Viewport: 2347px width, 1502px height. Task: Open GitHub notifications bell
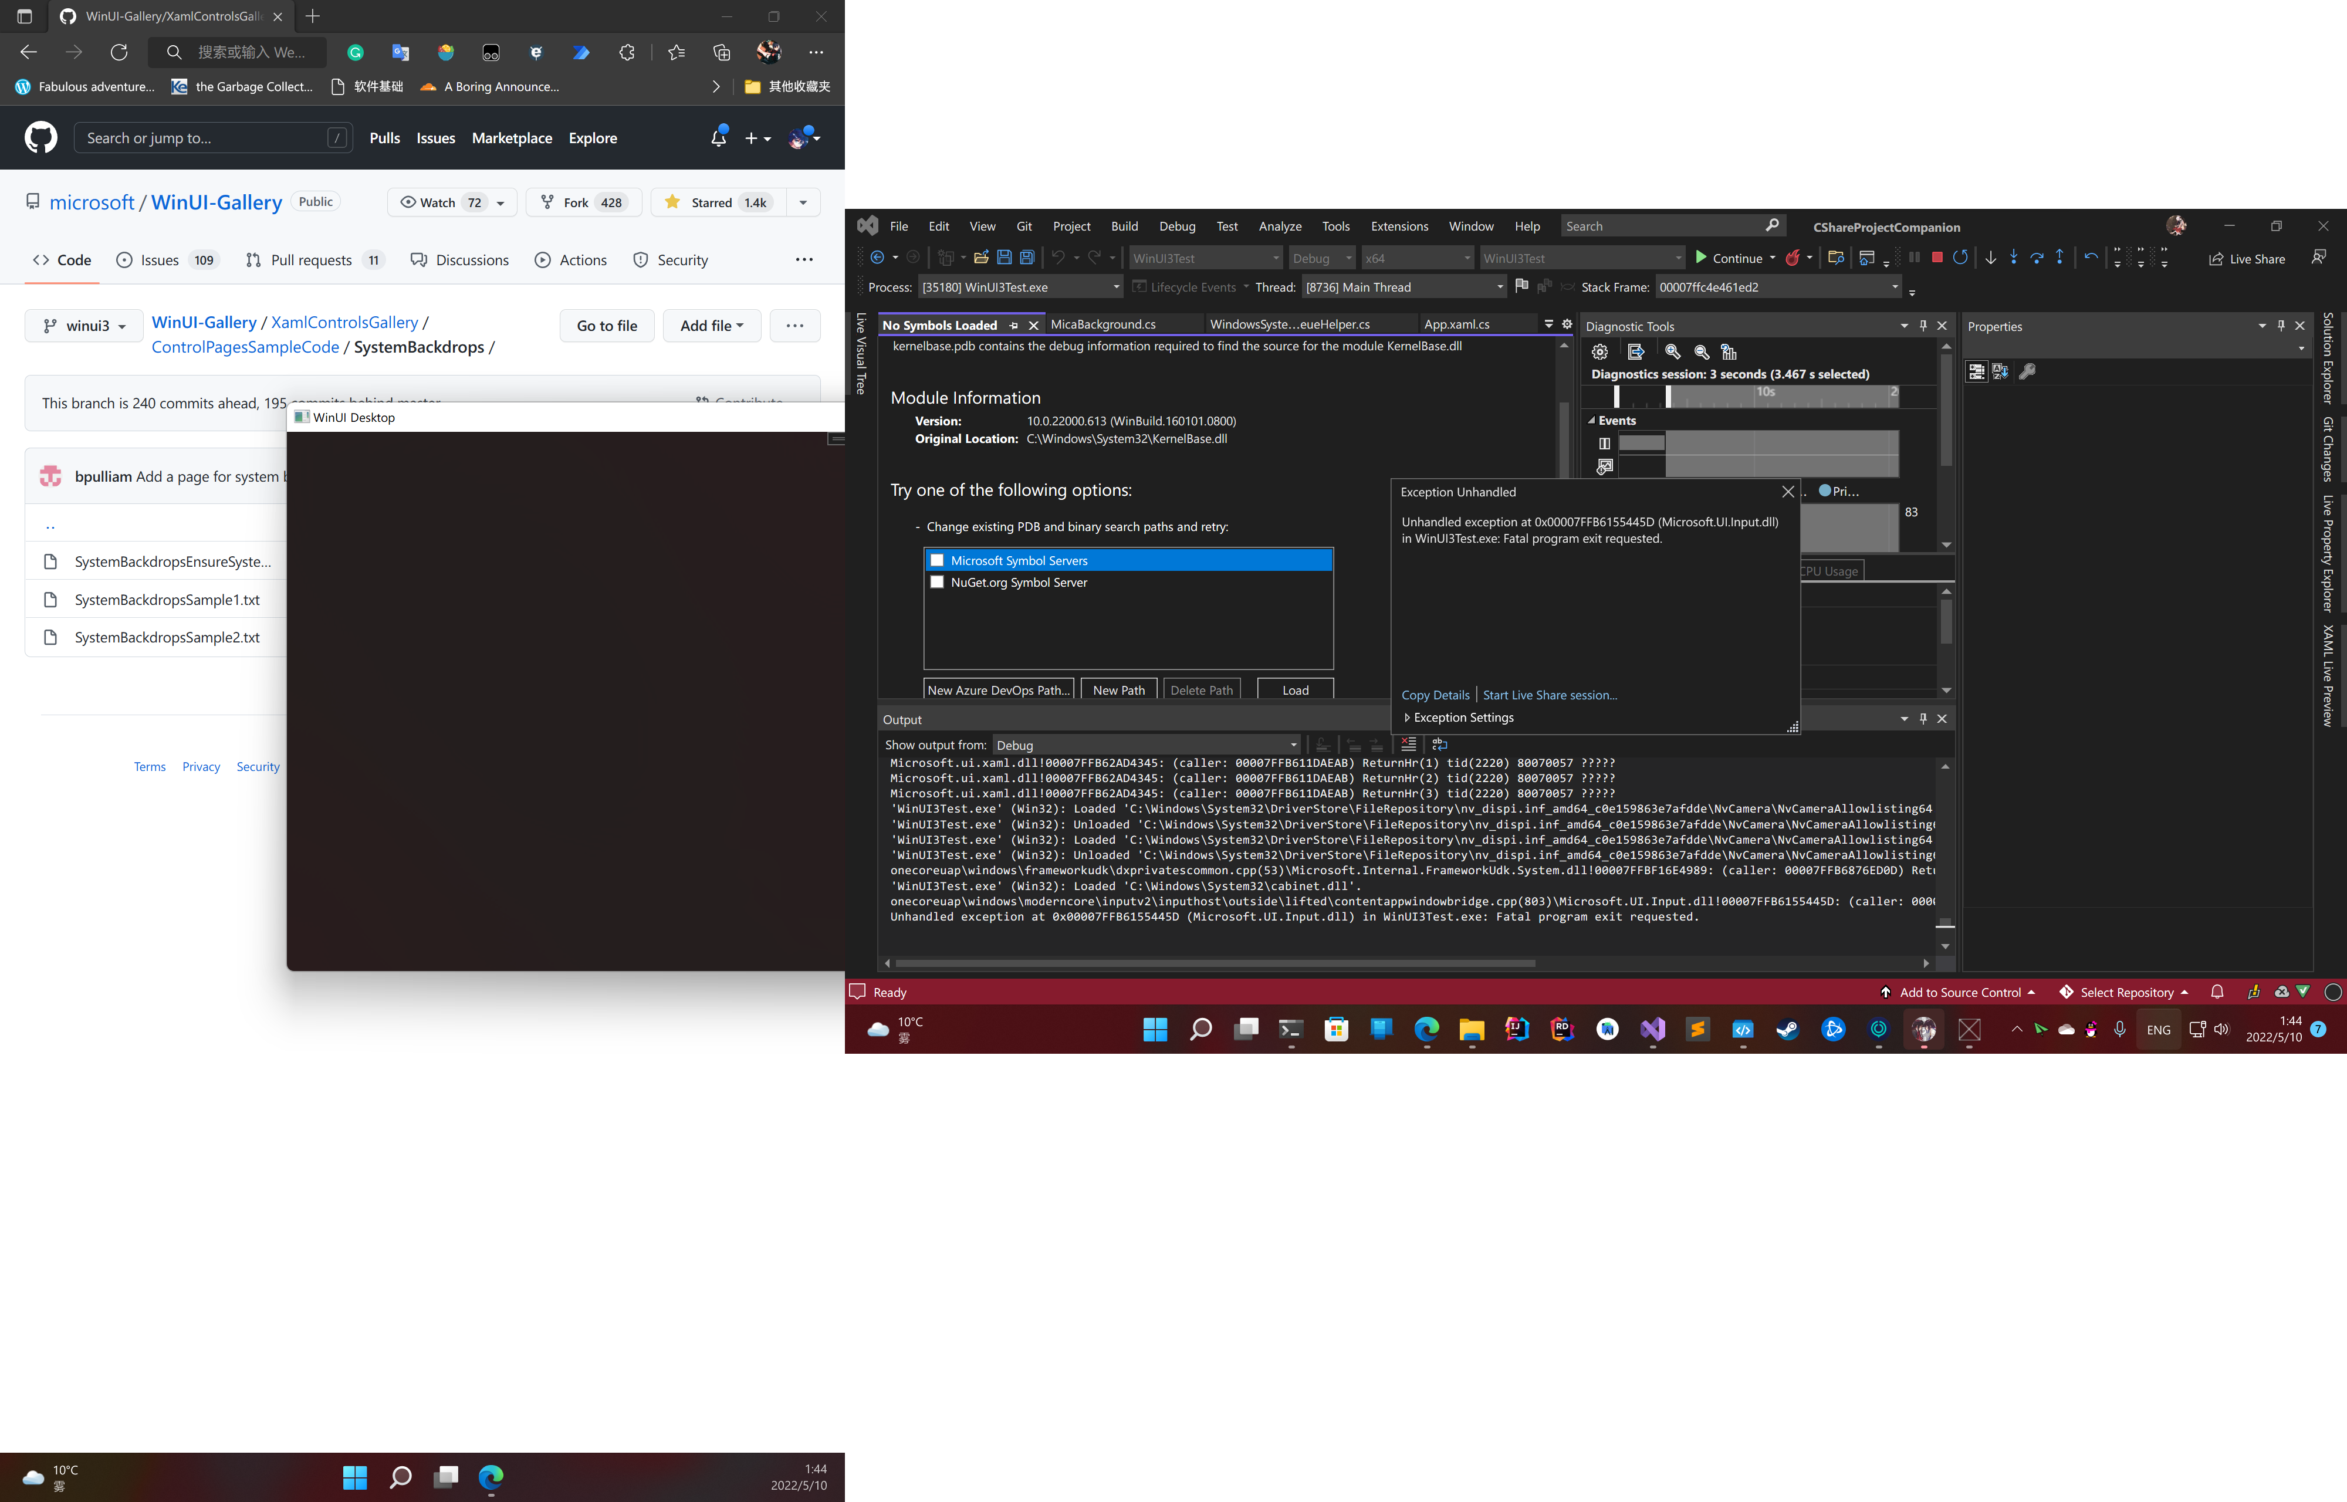[719, 137]
